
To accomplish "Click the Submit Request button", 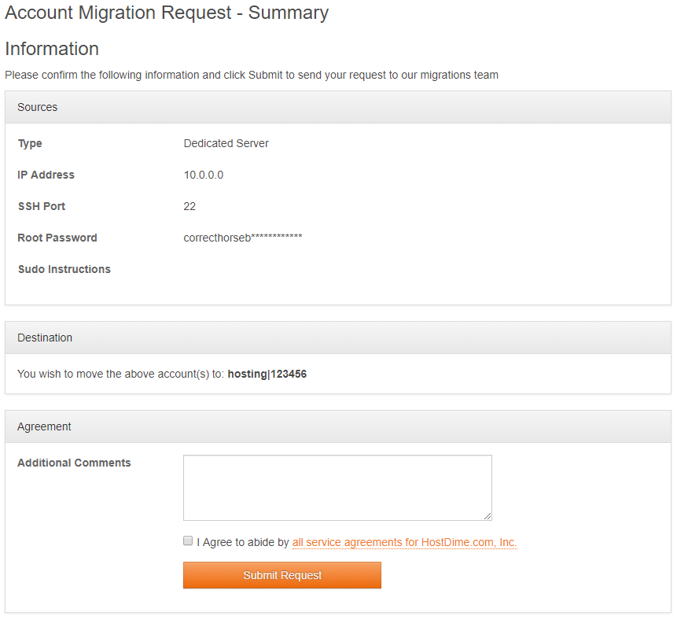I will [x=281, y=575].
